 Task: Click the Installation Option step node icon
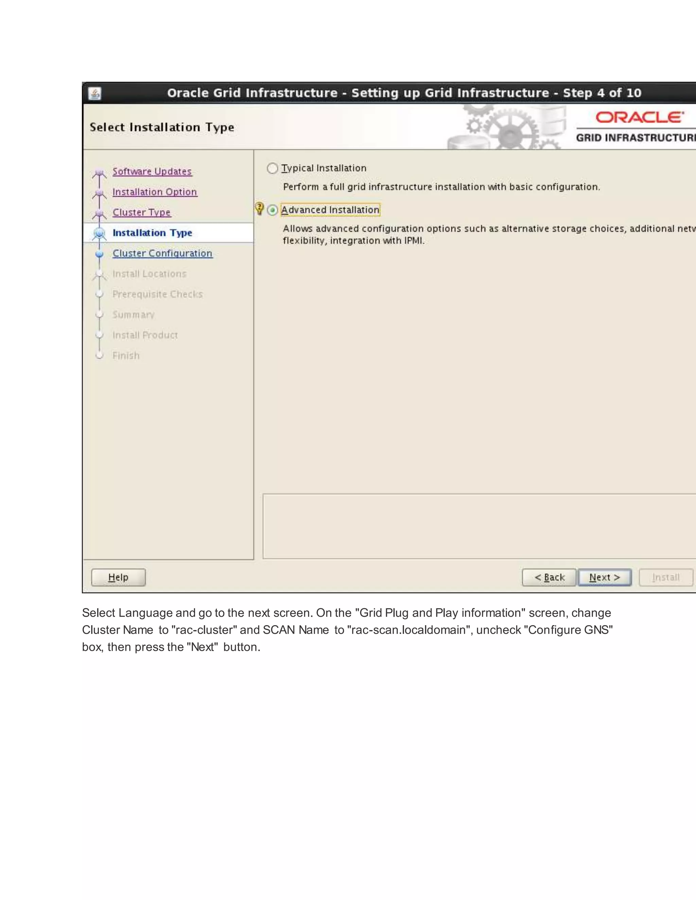tap(99, 194)
